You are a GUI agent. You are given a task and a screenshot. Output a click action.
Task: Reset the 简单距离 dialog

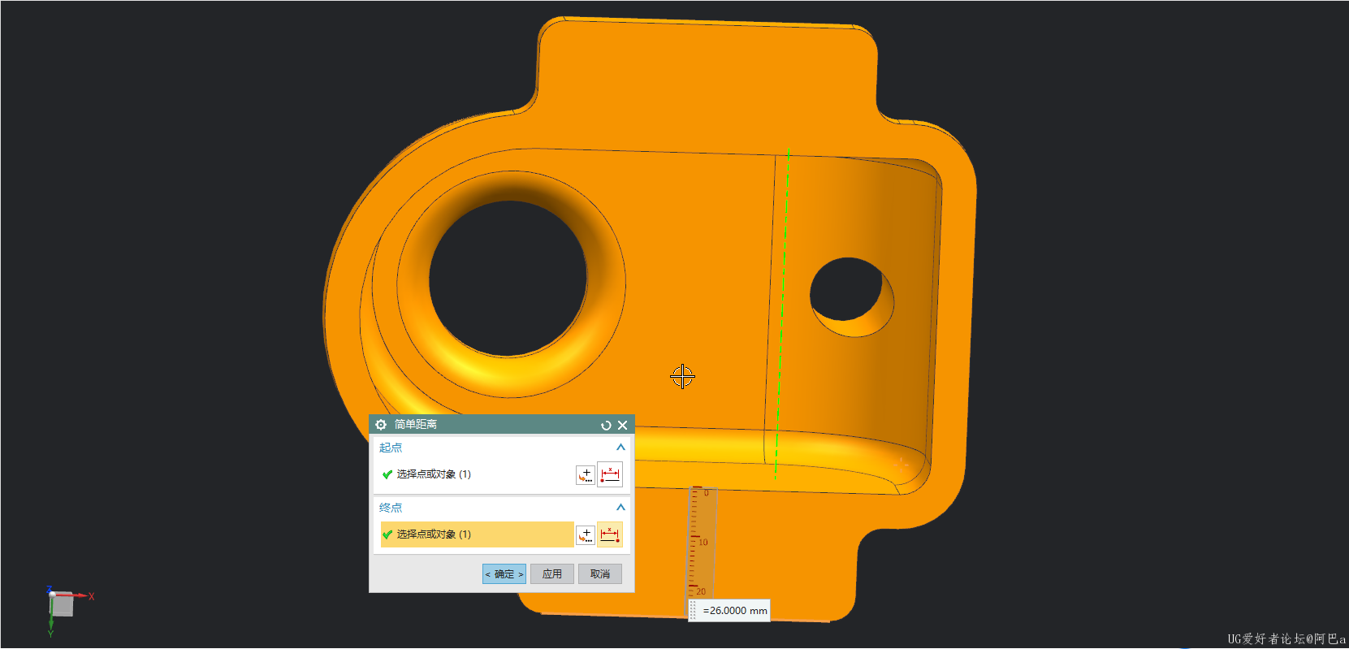point(606,426)
